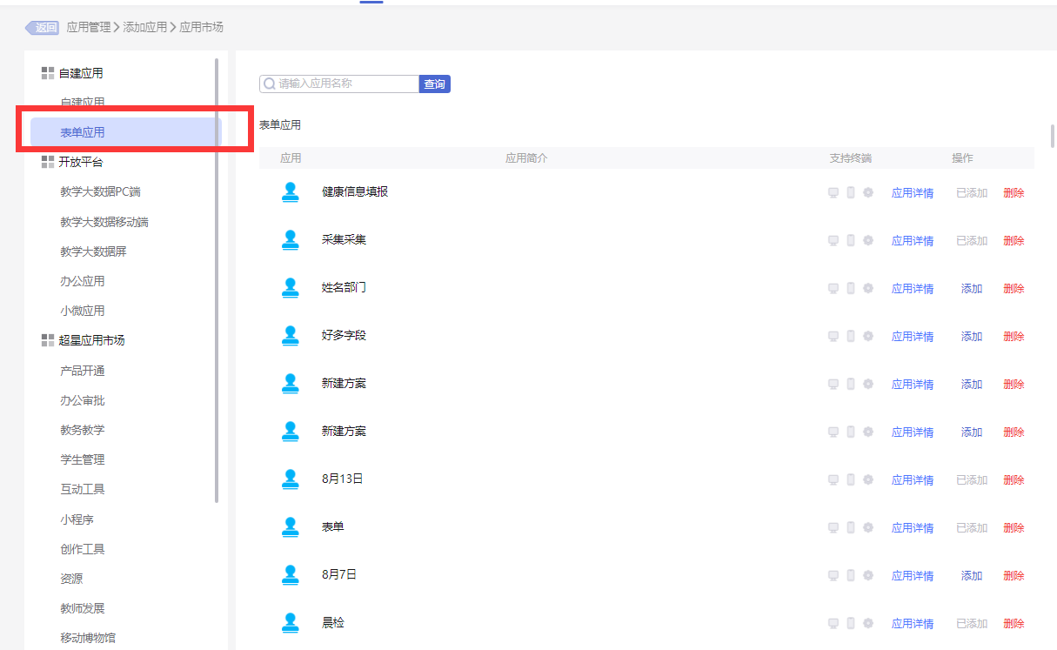Select 资源 in the sidebar
The width and height of the screenshot is (1057, 650).
click(72, 579)
